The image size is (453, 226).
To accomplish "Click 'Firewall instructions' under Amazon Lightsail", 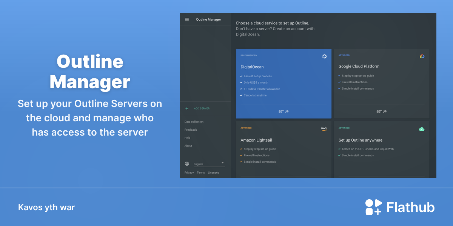I will click(257, 155).
